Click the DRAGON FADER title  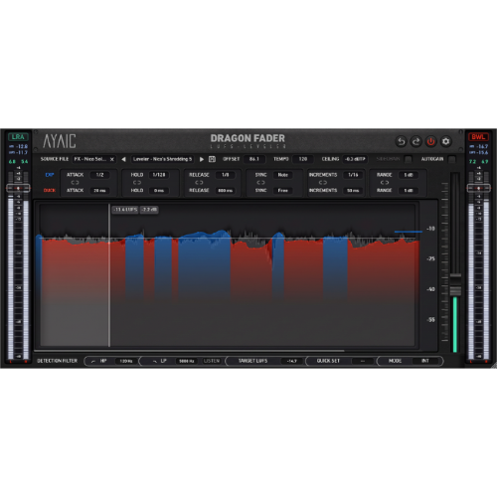point(248,138)
